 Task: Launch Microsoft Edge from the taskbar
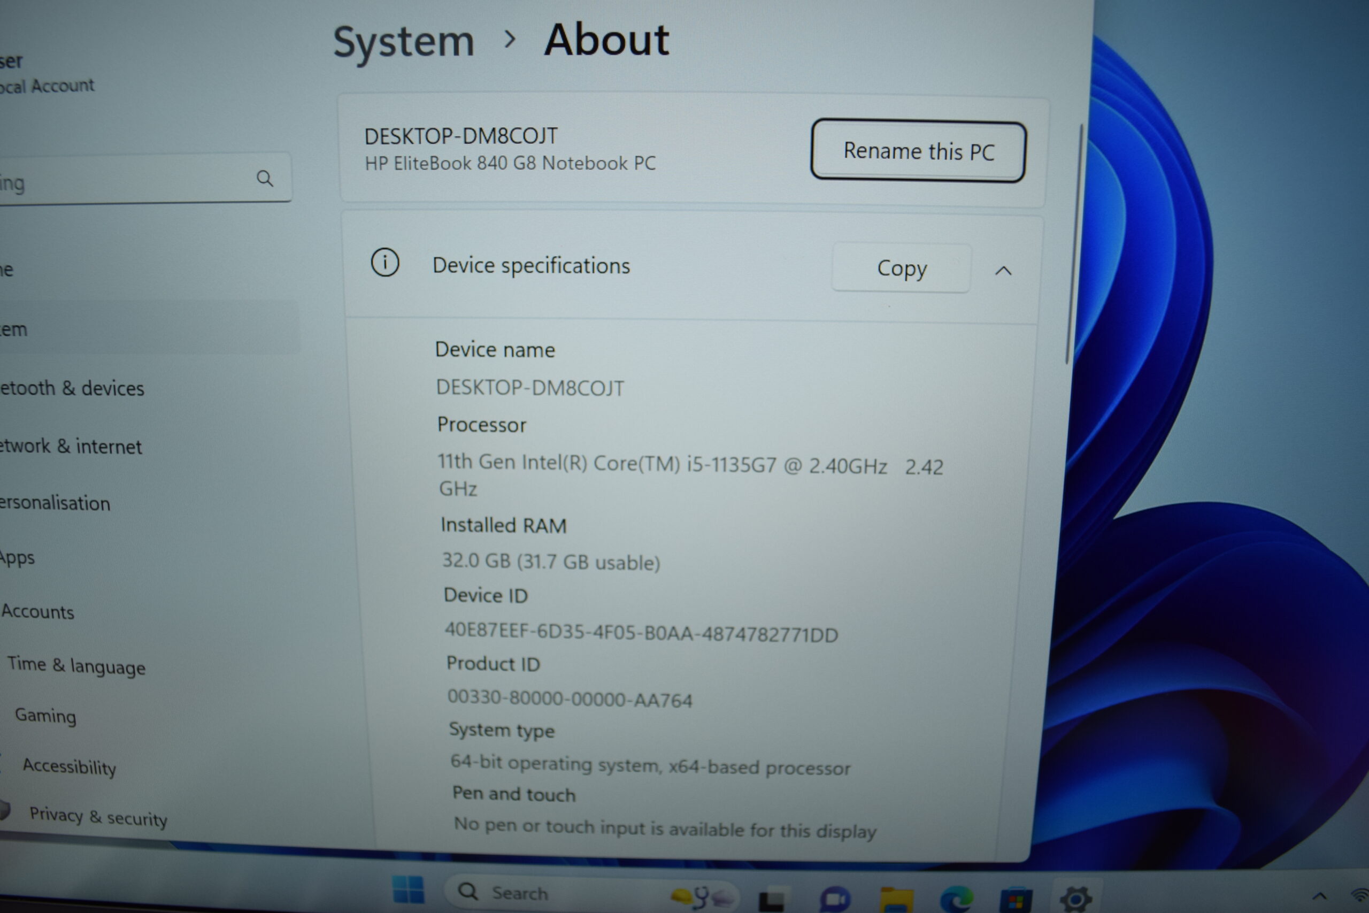956,899
